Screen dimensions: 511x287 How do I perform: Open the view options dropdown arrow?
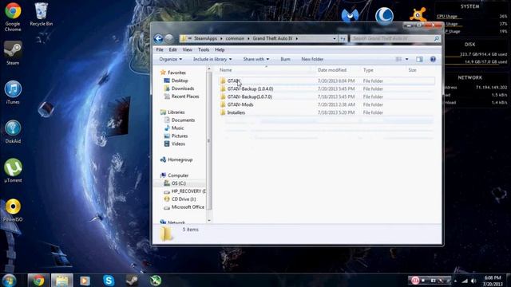(406, 59)
